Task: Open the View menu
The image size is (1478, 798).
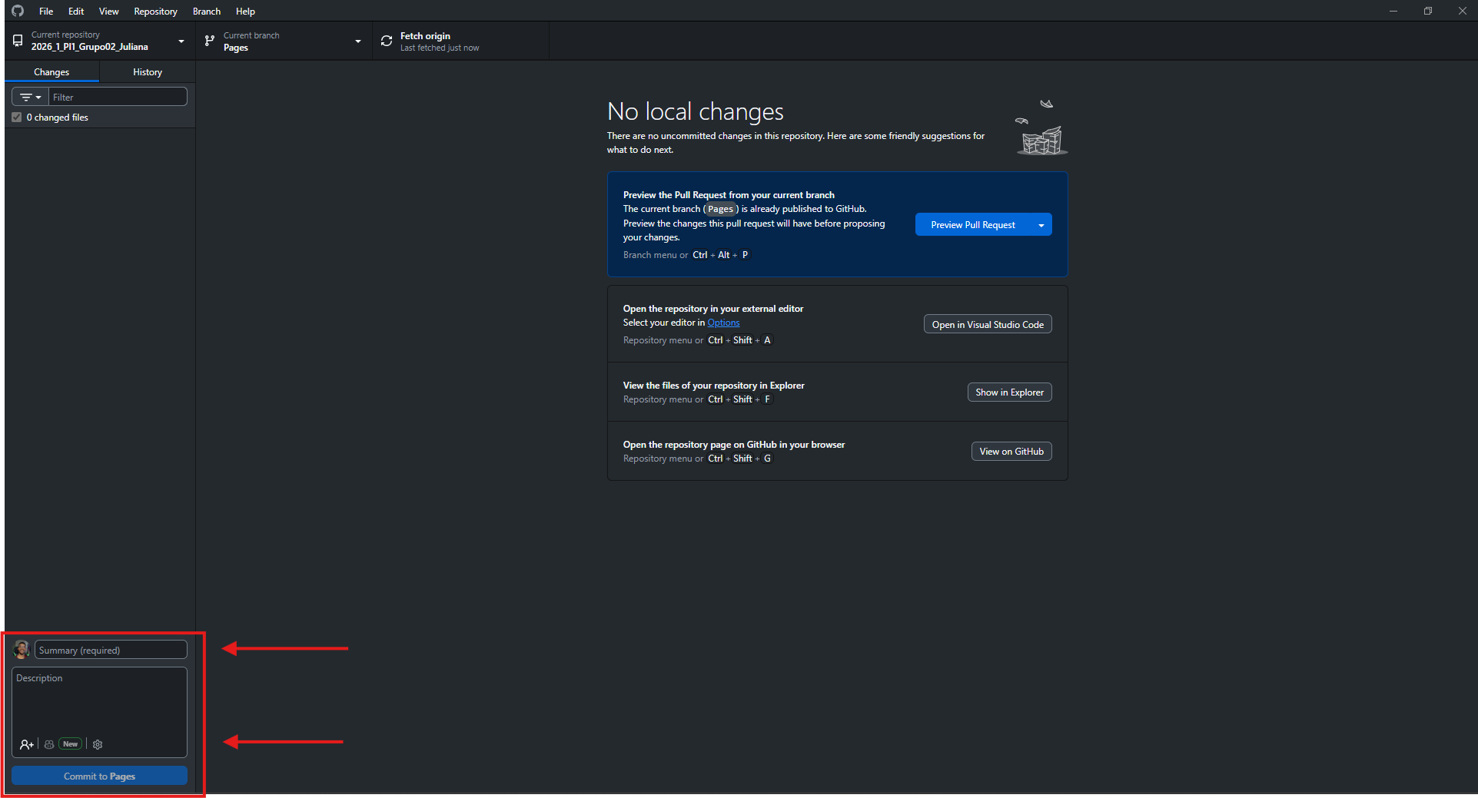Action: 109,12
